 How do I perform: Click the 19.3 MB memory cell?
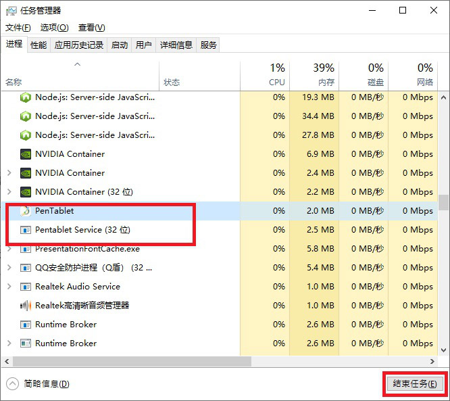314,97
